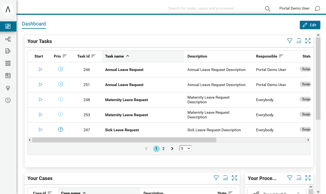Expand the Your Processes widget to fullscreen
The height and width of the screenshot is (194, 326).
point(308,178)
